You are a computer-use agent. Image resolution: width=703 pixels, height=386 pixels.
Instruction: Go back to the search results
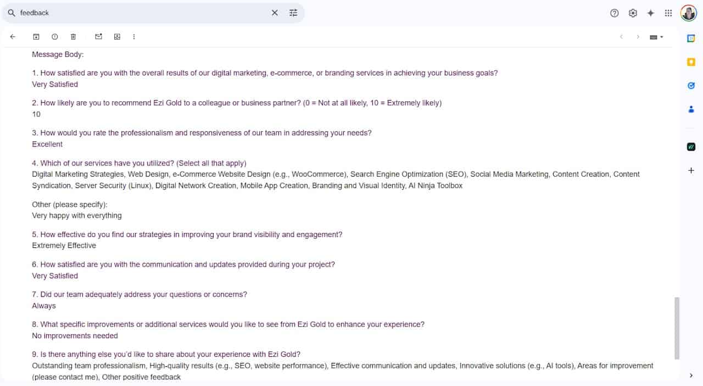pos(13,37)
